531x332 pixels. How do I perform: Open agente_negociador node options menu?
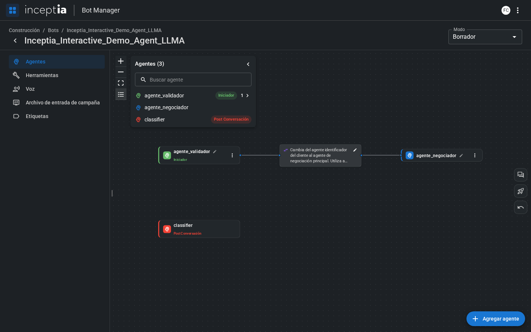475,156
